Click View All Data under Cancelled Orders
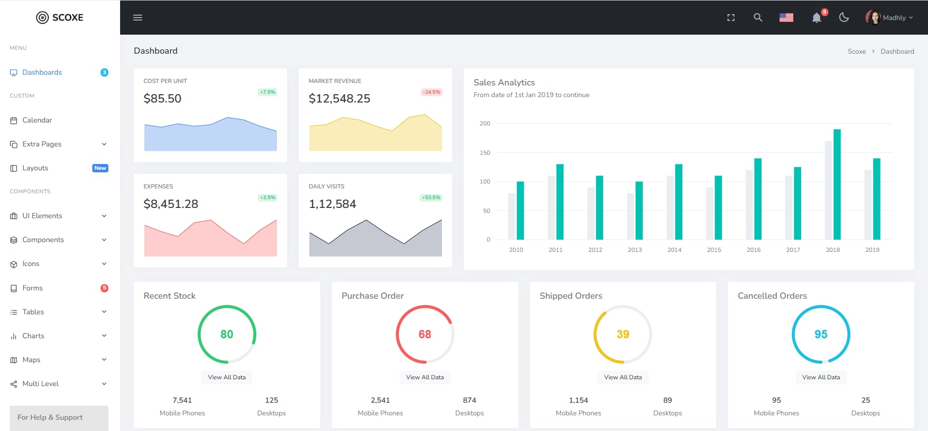The width and height of the screenshot is (928, 431). pos(821,377)
